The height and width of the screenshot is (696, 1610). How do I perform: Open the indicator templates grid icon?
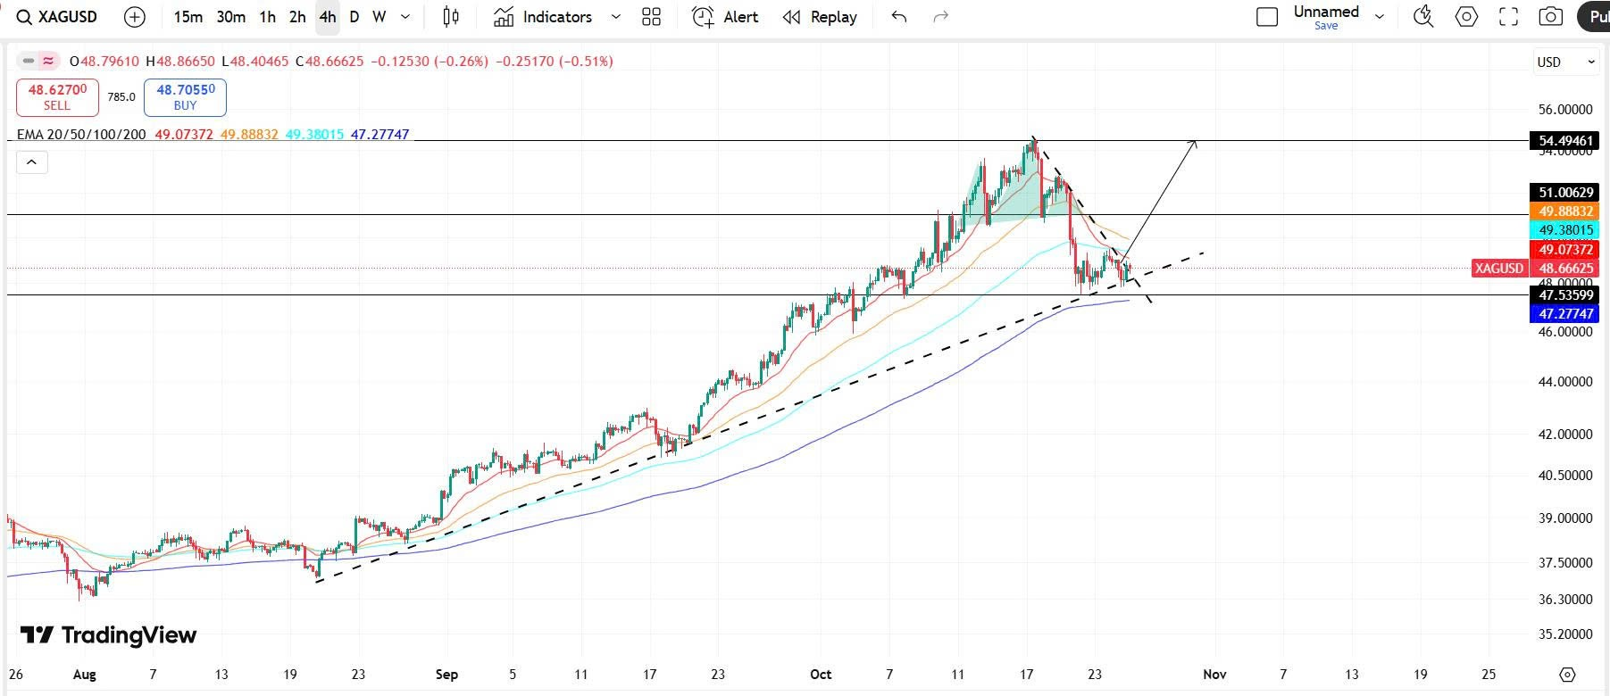pos(651,17)
